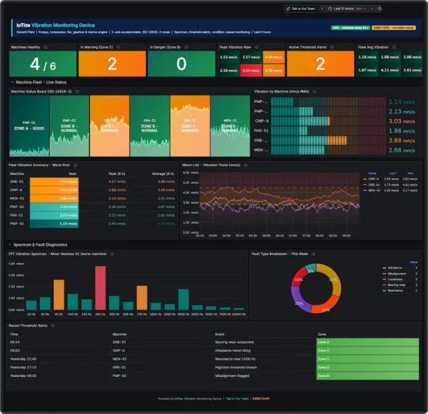Image resolution: width=428 pixels, height=414 pixels.
Task: Select the Zone column header in alerts table
Action: coord(322,334)
